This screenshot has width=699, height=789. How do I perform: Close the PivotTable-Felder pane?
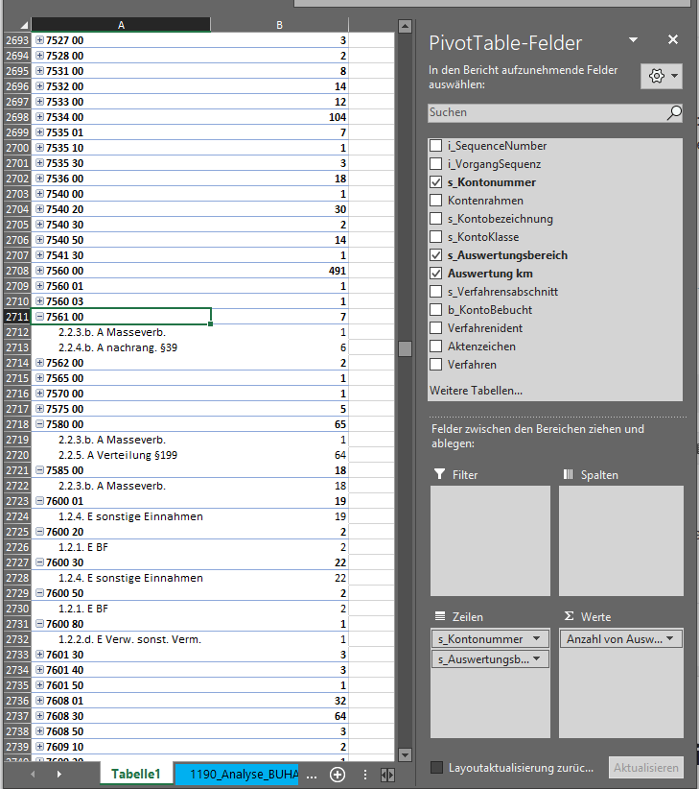point(673,39)
